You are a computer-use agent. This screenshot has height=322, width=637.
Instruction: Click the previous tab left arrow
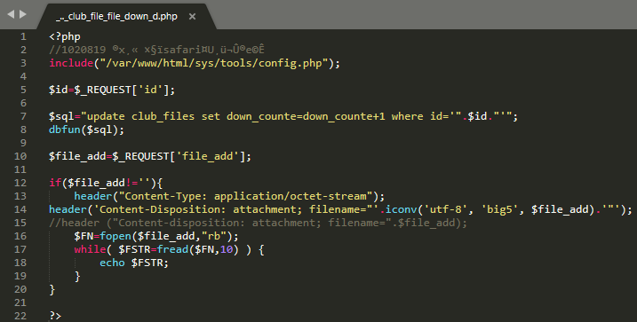[11, 14]
